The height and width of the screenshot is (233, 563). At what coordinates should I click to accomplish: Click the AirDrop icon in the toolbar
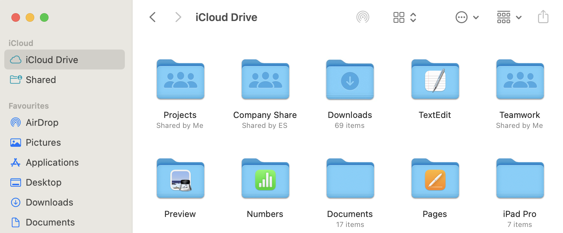(362, 17)
